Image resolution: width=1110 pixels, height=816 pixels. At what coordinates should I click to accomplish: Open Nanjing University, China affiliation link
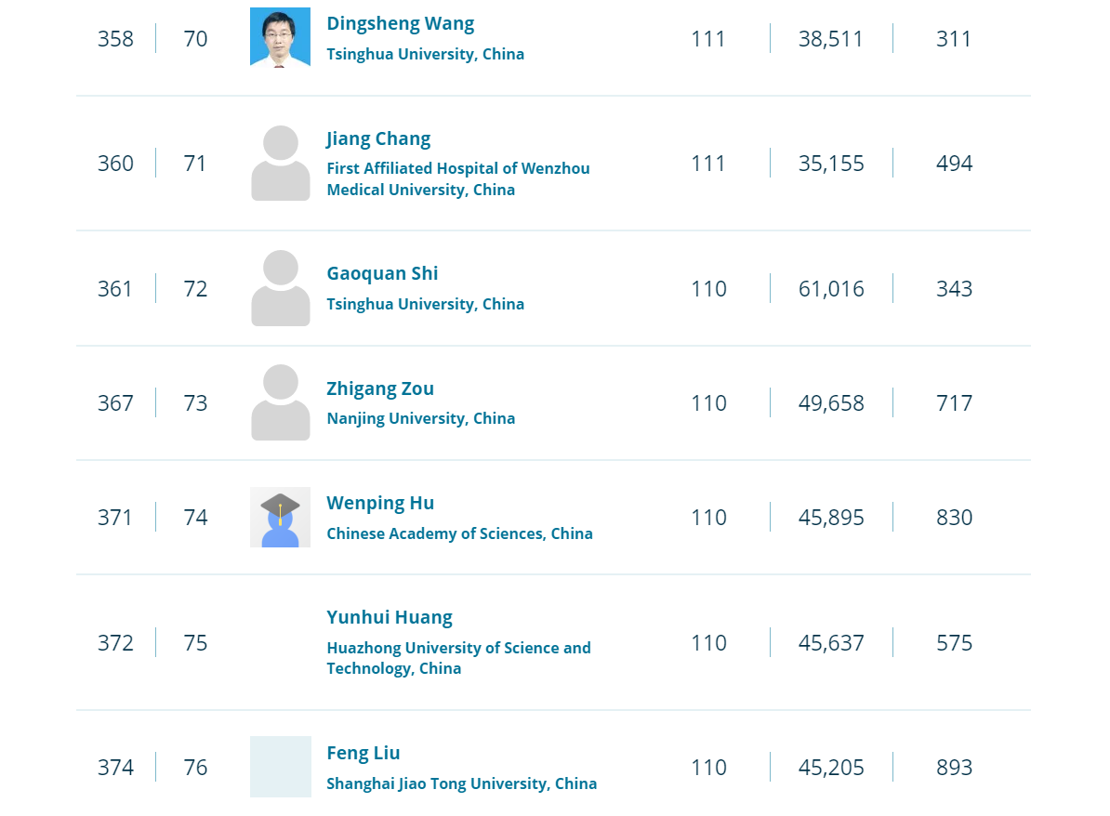point(420,418)
